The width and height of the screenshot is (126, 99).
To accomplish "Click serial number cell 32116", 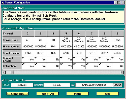I will tap(92, 53).
